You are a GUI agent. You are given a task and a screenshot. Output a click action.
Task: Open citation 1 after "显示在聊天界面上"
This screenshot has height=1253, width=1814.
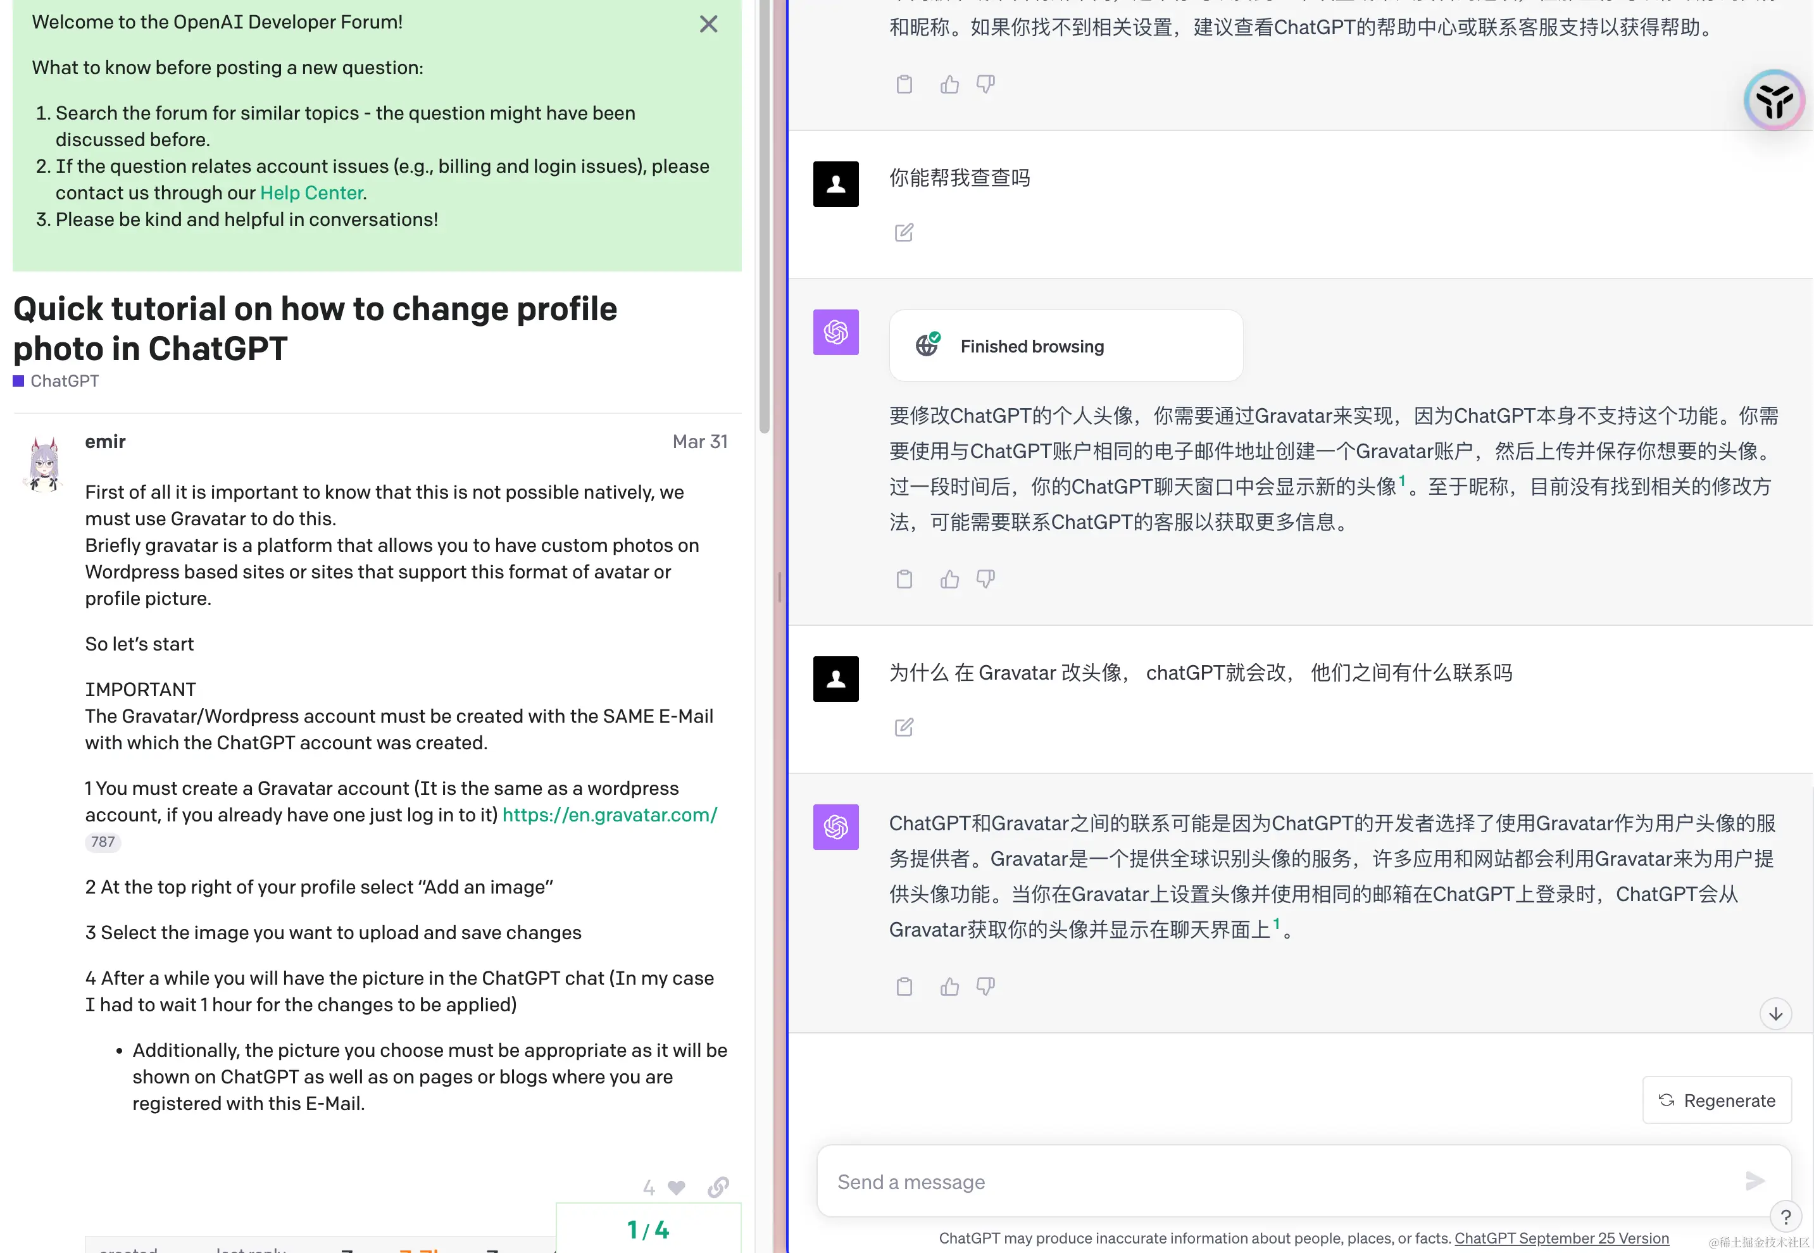click(x=1276, y=924)
